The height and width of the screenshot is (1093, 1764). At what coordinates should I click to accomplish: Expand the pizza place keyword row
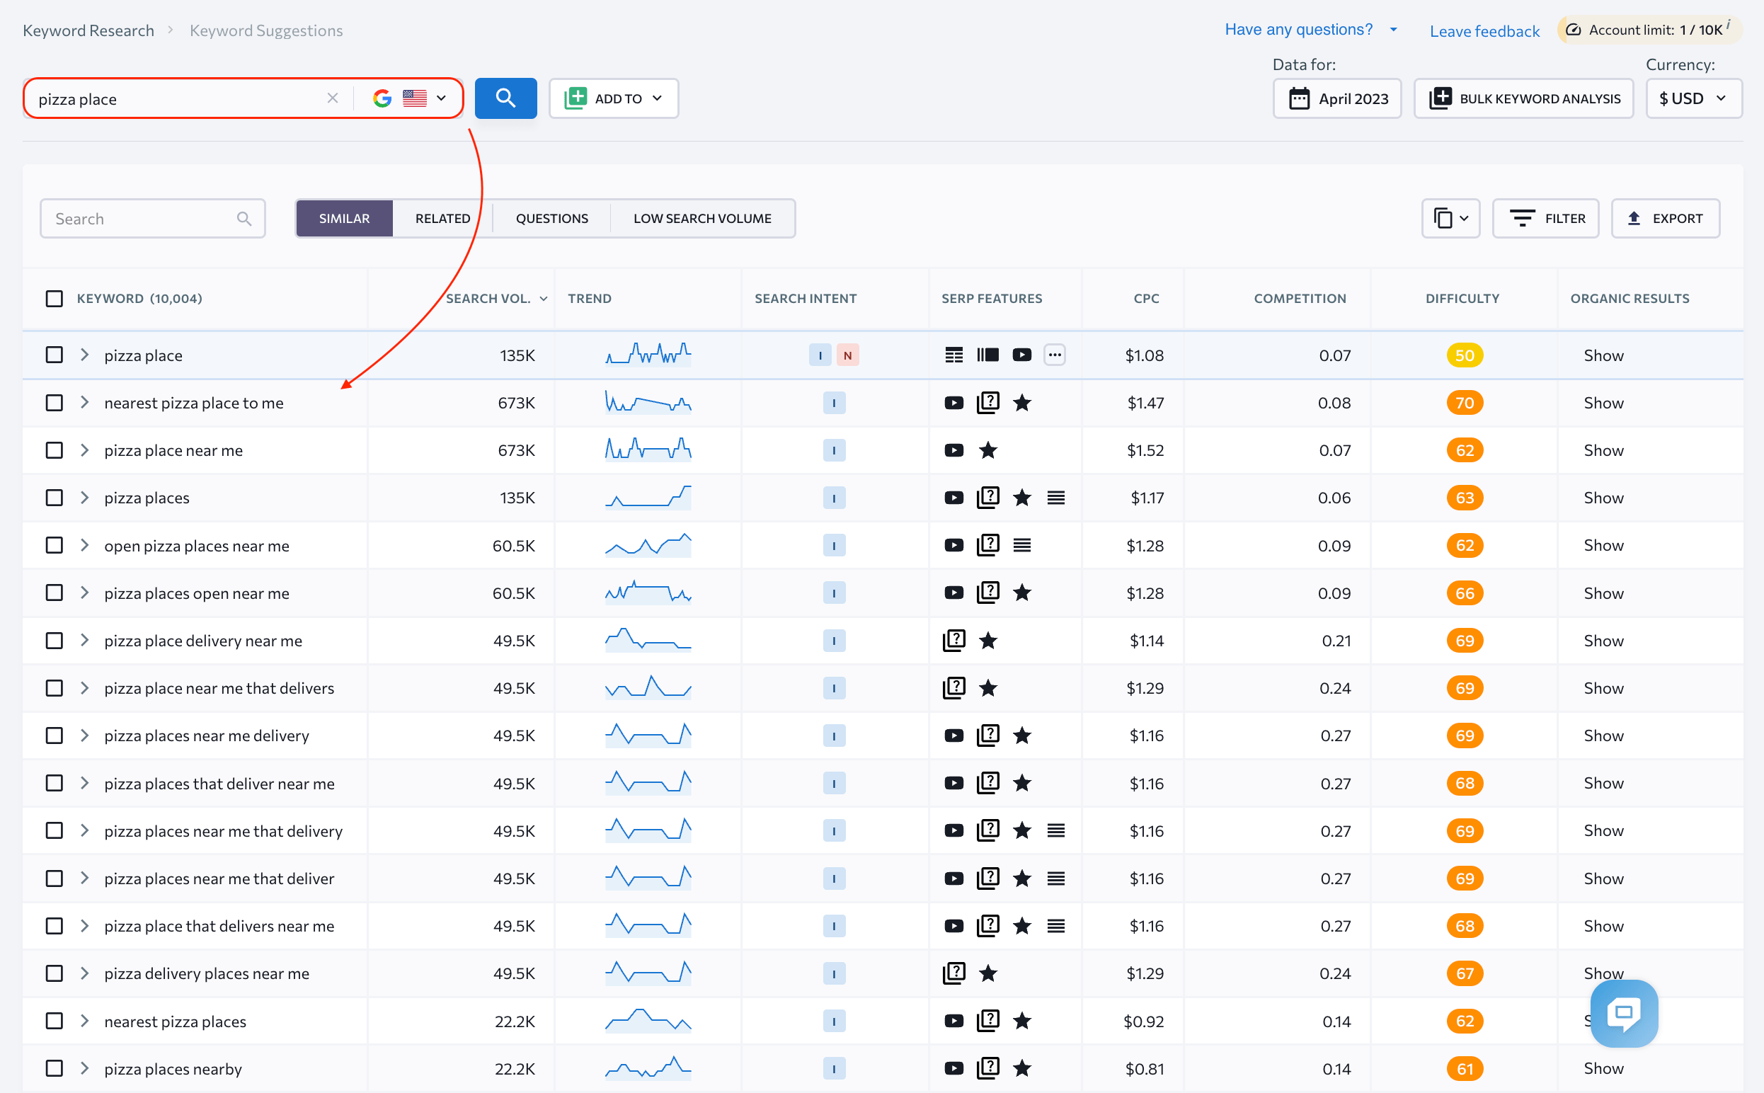tap(83, 354)
